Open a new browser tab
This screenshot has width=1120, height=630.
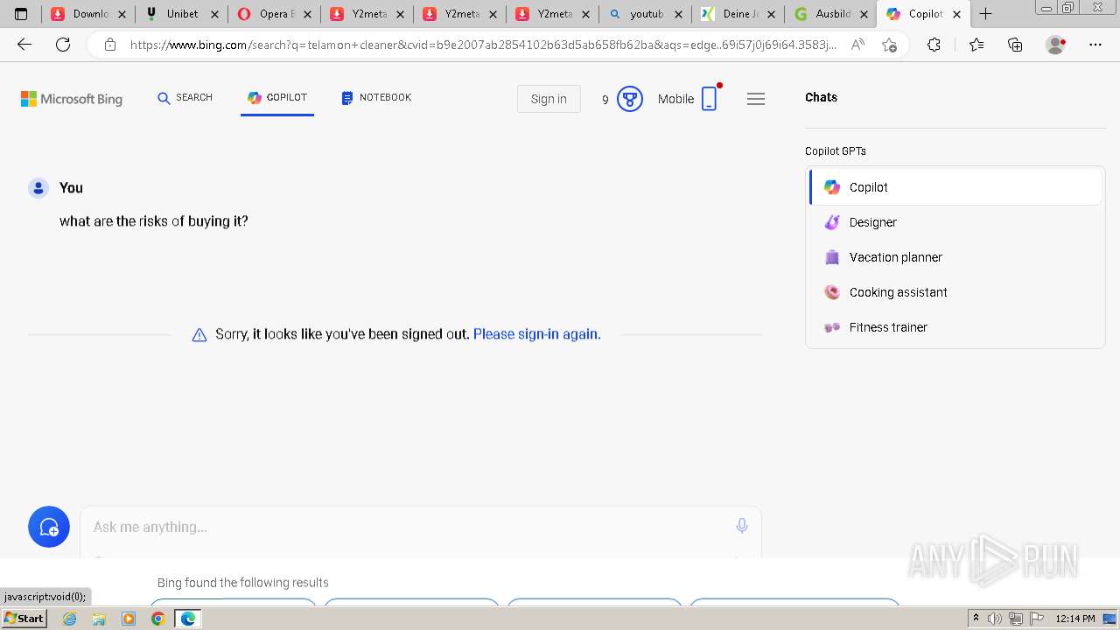point(985,14)
